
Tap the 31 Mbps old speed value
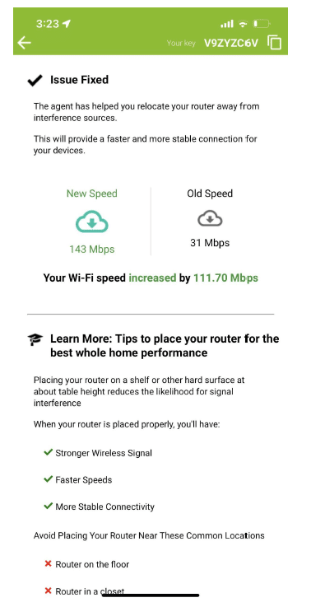(x=210, y=243)
